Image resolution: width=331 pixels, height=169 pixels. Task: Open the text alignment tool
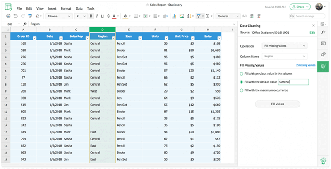point(155,16)
